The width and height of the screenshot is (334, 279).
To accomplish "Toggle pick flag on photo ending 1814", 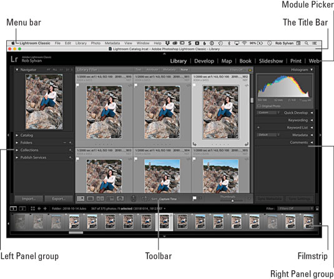I will 135,159.
